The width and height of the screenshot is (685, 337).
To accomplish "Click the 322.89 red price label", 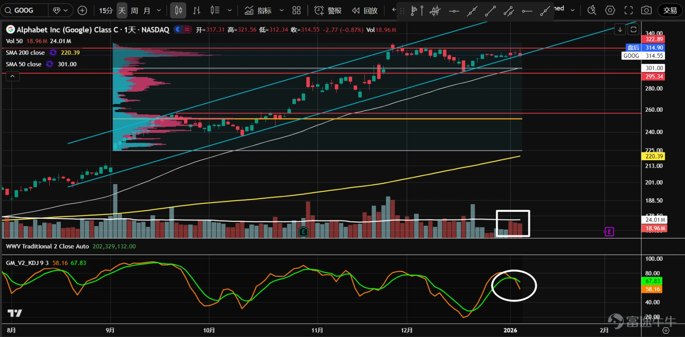I will click(x=654, y=39).
